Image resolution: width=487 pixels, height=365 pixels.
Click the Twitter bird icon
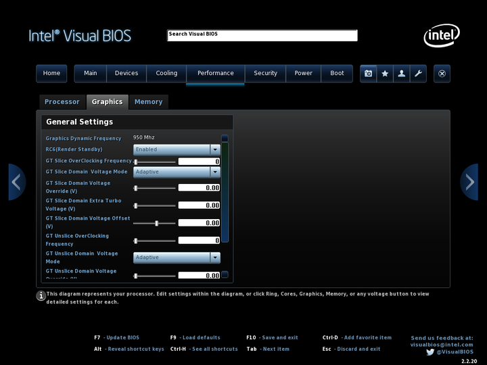[430, 352]
